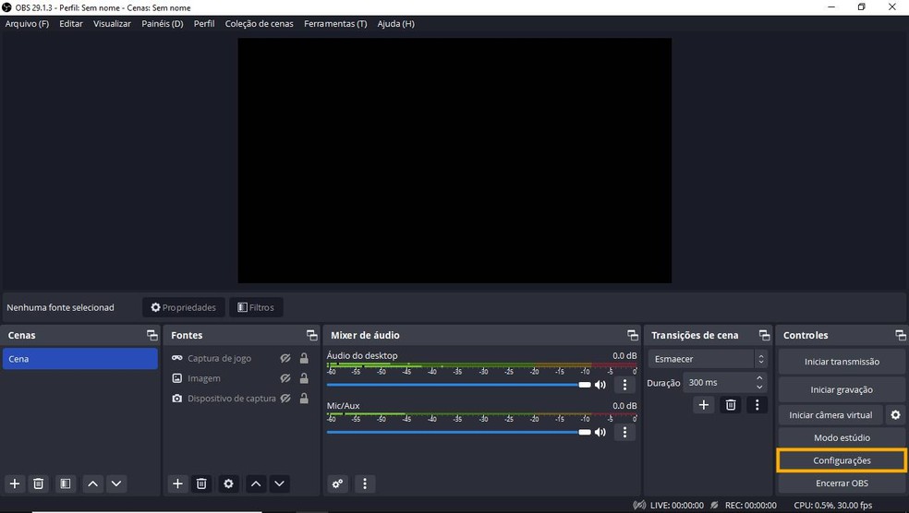Open options menu for Mic/Aux
The image size is (909, 513).
(x=624, y=432)
